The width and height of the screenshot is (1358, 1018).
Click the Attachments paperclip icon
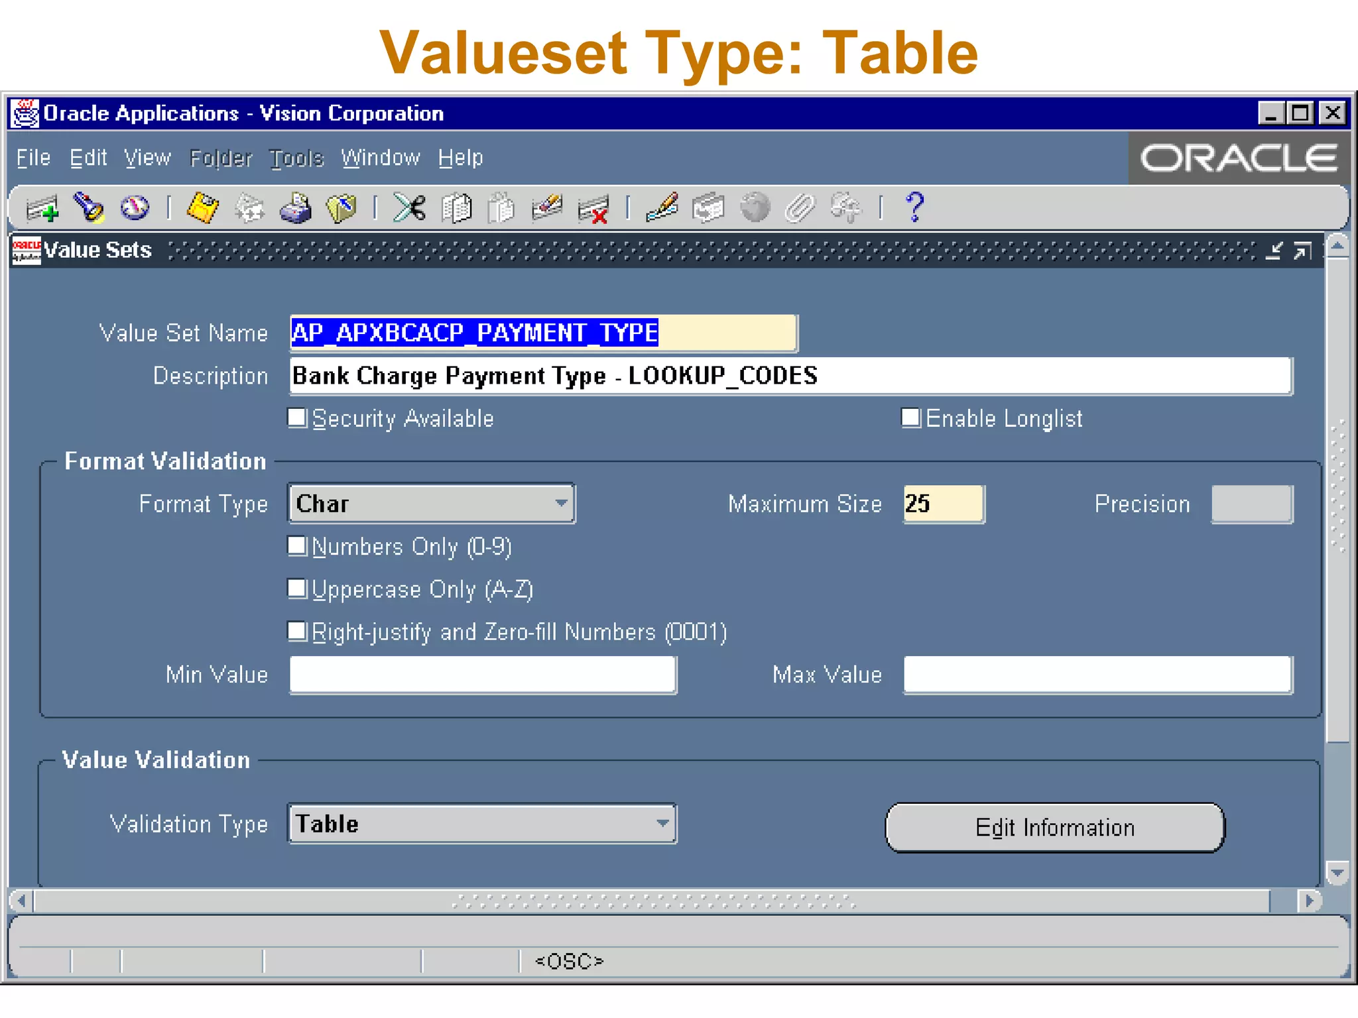[x=800, y=209]
